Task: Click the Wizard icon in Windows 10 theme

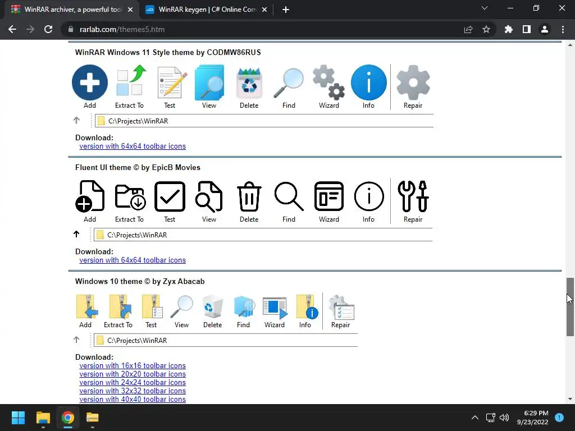Action: click(x=275, y=308)
